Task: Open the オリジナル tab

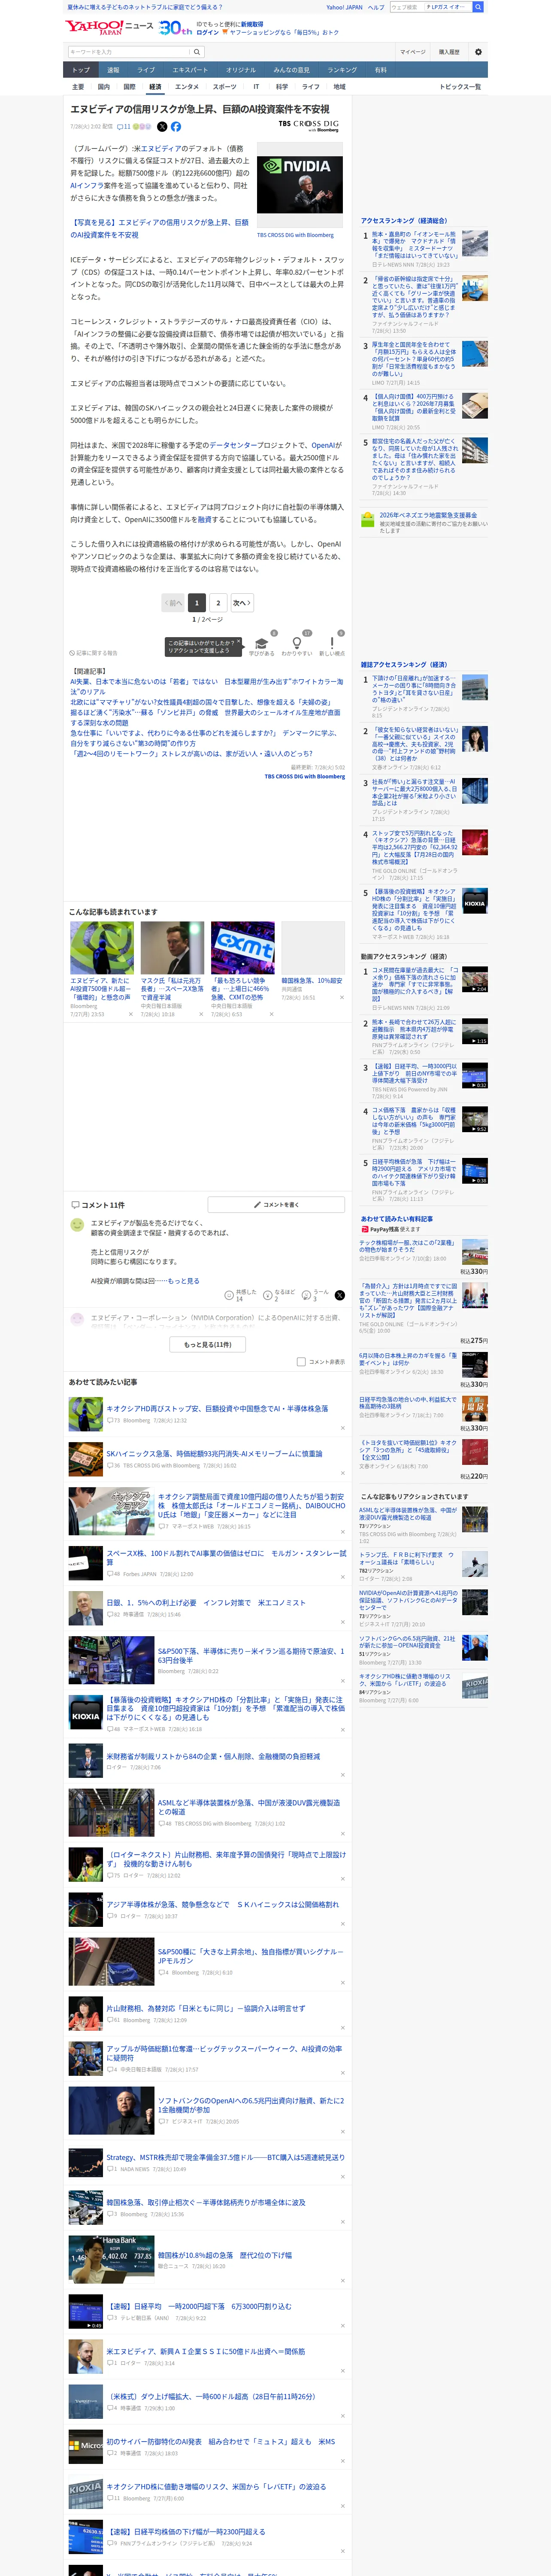Action: (x=241, y=70)
